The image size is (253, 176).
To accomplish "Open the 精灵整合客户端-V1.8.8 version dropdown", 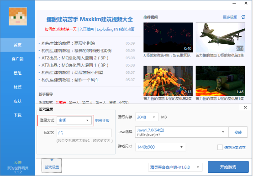I will pos(175,167).
